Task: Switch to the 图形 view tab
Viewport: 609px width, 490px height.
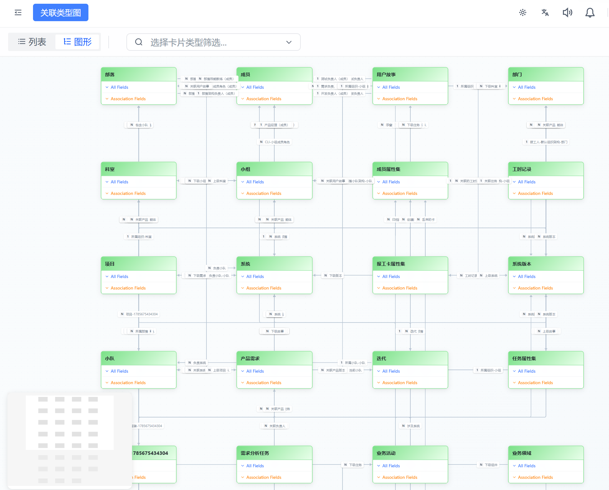Action: pos(78,42)
